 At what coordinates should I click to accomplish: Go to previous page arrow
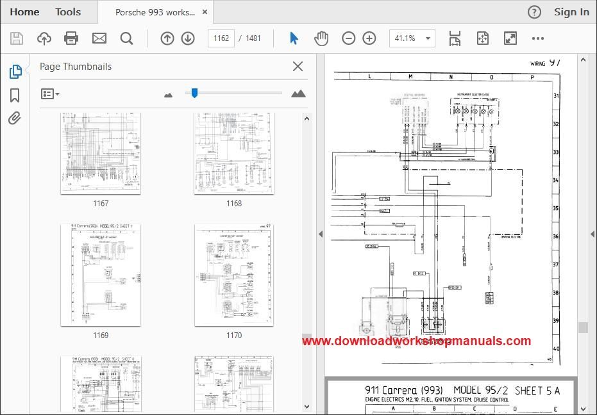point(167,38)
